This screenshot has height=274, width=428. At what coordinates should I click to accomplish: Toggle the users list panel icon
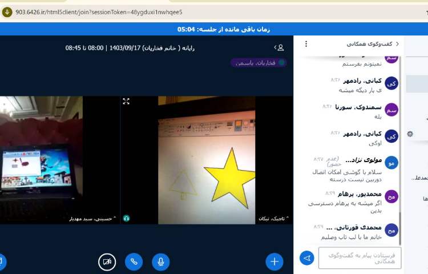pyautogui.click(x=279, y=48)
